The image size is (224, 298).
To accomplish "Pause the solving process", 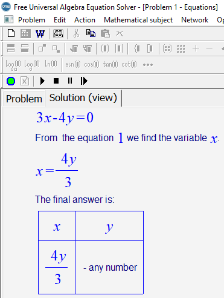I will coord(70,81).
